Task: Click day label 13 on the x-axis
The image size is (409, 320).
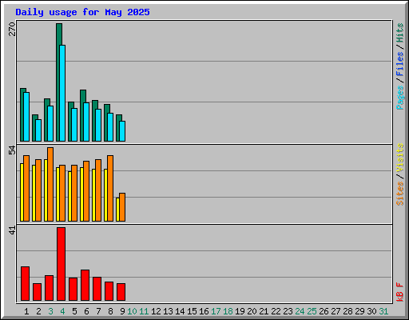Action: click(x=168, y=311)
